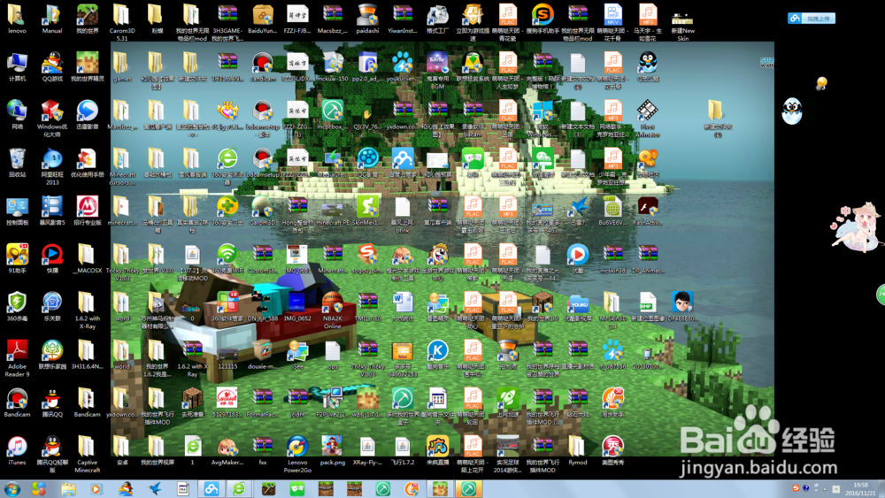
Task: Open Adobe Reader 9
Action: (17, 351)
